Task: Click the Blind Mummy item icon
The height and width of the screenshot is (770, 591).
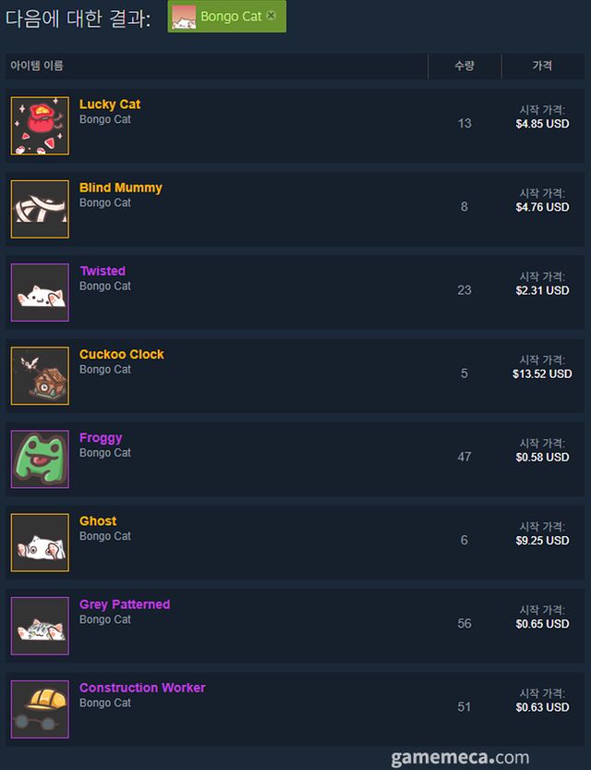Action: [x=40, y=209]
